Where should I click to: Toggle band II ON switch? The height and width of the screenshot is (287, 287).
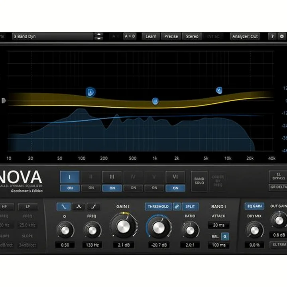point(91,188)
